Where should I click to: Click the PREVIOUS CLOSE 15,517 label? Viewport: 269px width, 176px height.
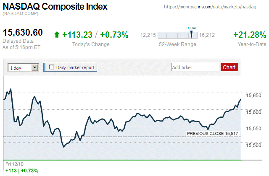[213, 133]
